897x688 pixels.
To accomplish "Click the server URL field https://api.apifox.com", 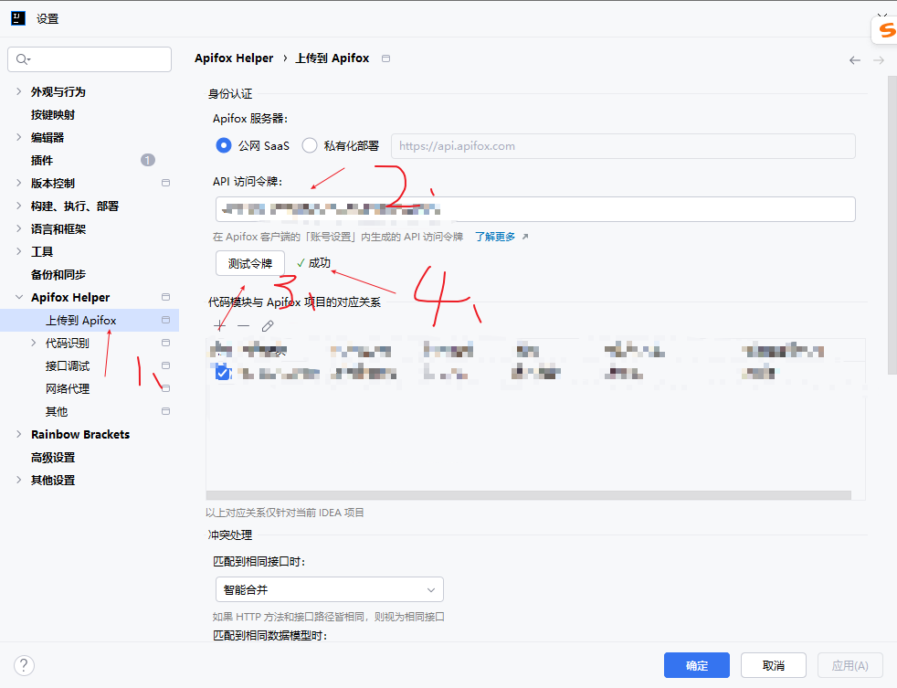I will 624,146.
